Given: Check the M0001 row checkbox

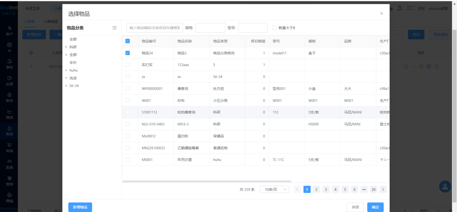Looking at the screenshot, I should click(x=127, y=160).
